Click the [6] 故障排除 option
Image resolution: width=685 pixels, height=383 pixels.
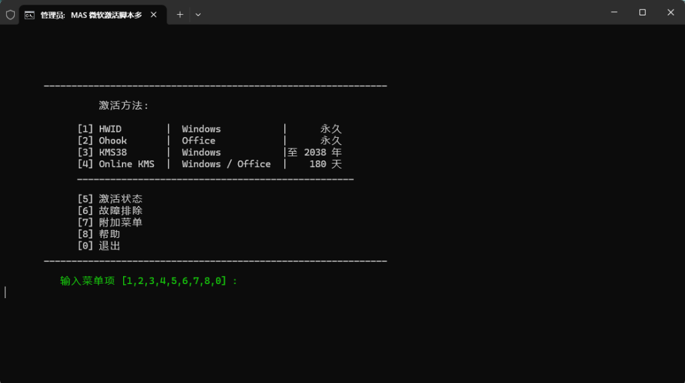coord(110,211)
